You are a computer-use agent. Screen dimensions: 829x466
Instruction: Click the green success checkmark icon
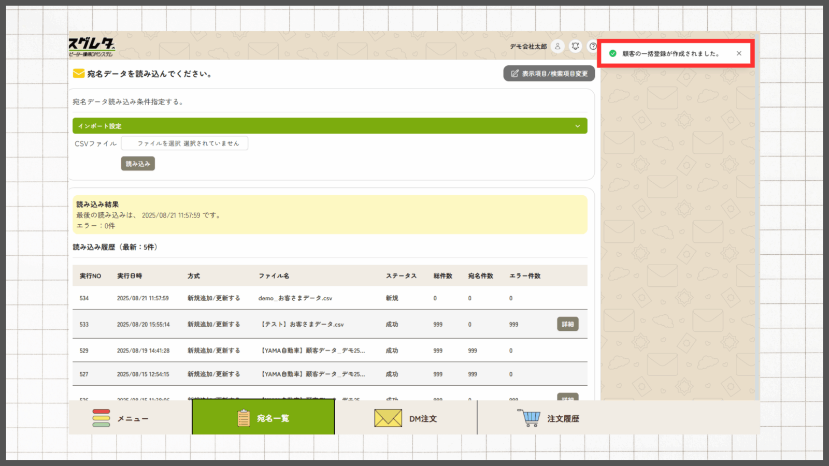[x=613, y=53]
